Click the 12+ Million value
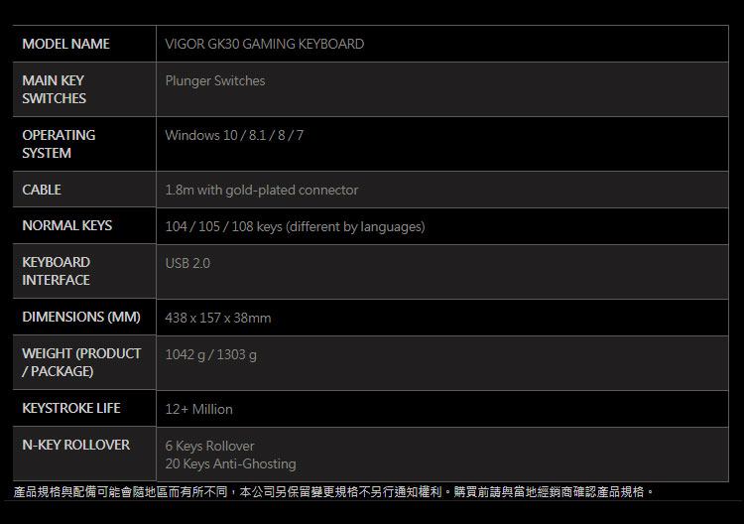 coord(198,409)
